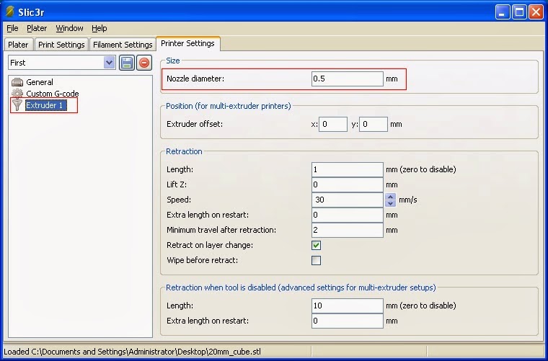Click the Custom G-code gear icon

click(17, 94)
